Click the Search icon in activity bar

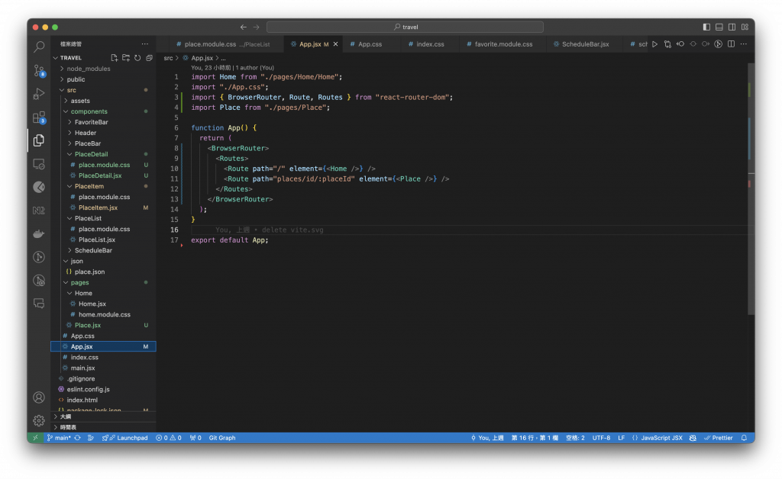click(x=39, y=47)
